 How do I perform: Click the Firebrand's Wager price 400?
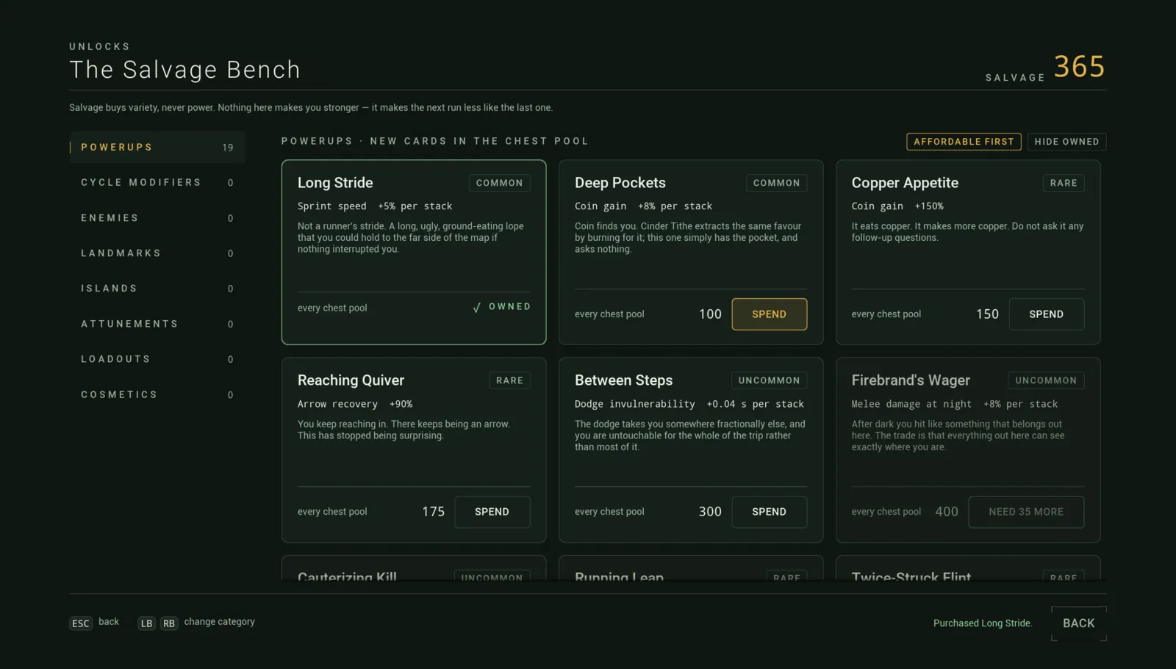[947, 512]
